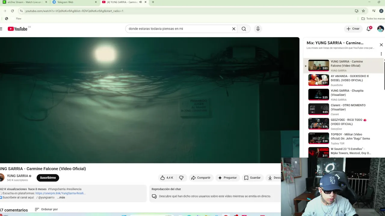Focus the browser address bar URL
This screenshot has width=385, height=216.
pyautogui.click(x=74, y=11)
